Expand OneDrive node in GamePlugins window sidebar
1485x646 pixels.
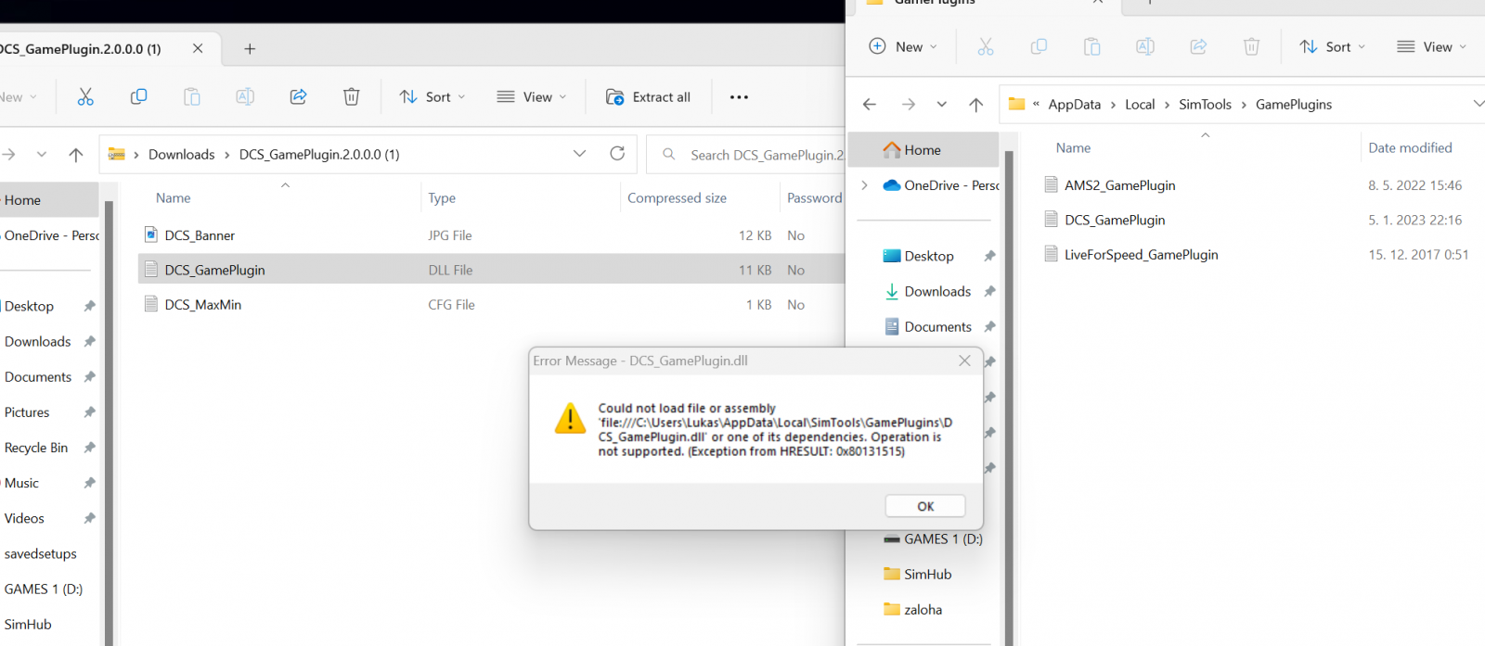(x=865, y=185)
